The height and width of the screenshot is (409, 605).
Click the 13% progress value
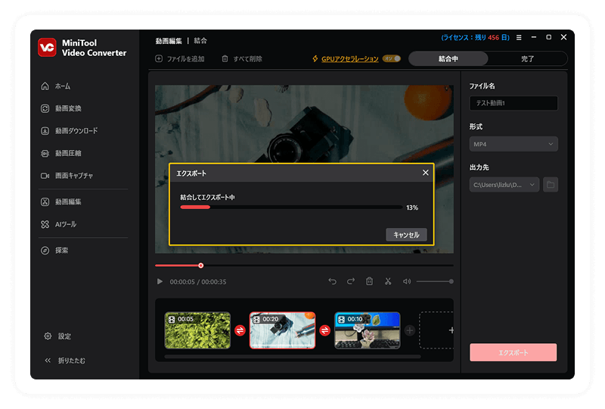412,208
